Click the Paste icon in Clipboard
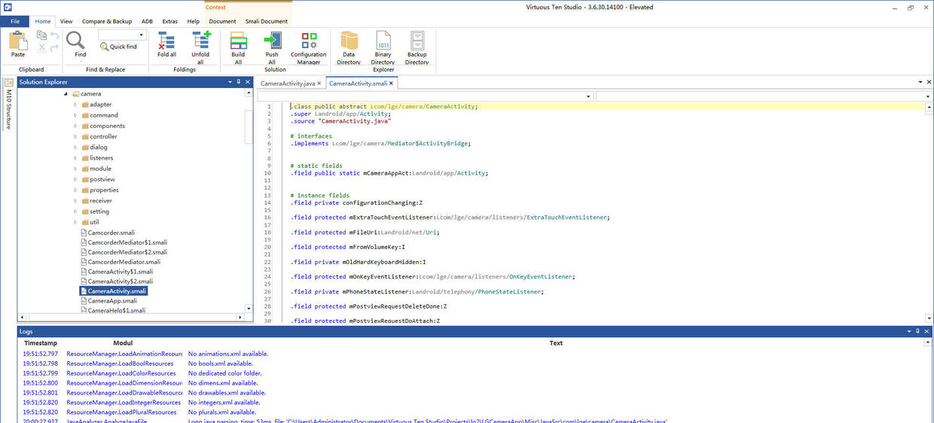The height and width of the screenshot is (423, 934). 18,41
